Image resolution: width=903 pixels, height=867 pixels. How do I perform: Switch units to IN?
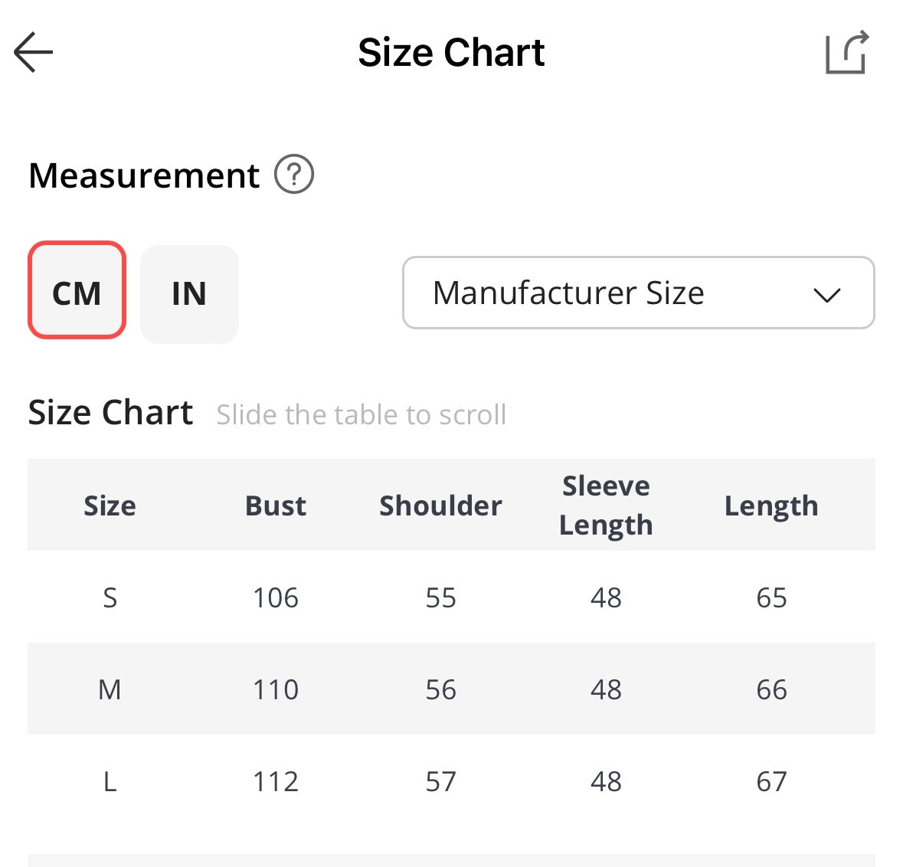(x=189, y=294)
